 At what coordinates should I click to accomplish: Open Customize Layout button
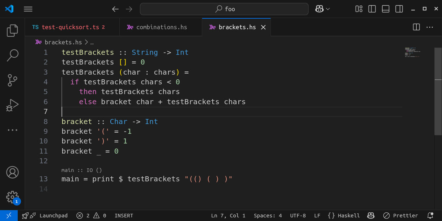[x=359, y=9]
